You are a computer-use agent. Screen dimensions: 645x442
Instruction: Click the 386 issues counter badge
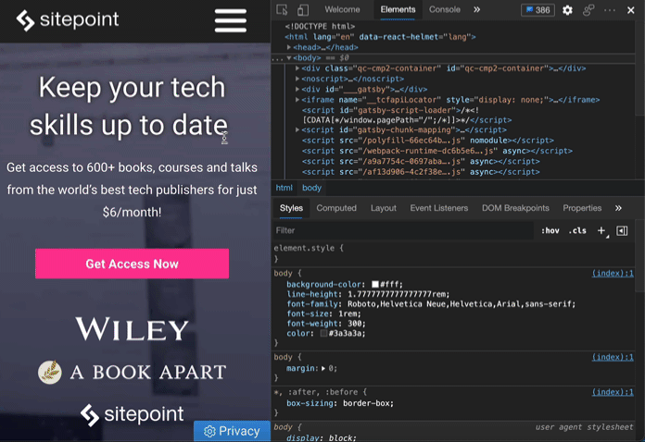pyautogui.click(x=537, y=10)
